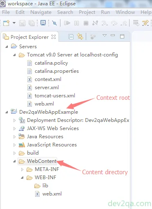This screenshot has width=152, height=209.
Task: Select the Project Explorer tab
Action: coord(29,37)
